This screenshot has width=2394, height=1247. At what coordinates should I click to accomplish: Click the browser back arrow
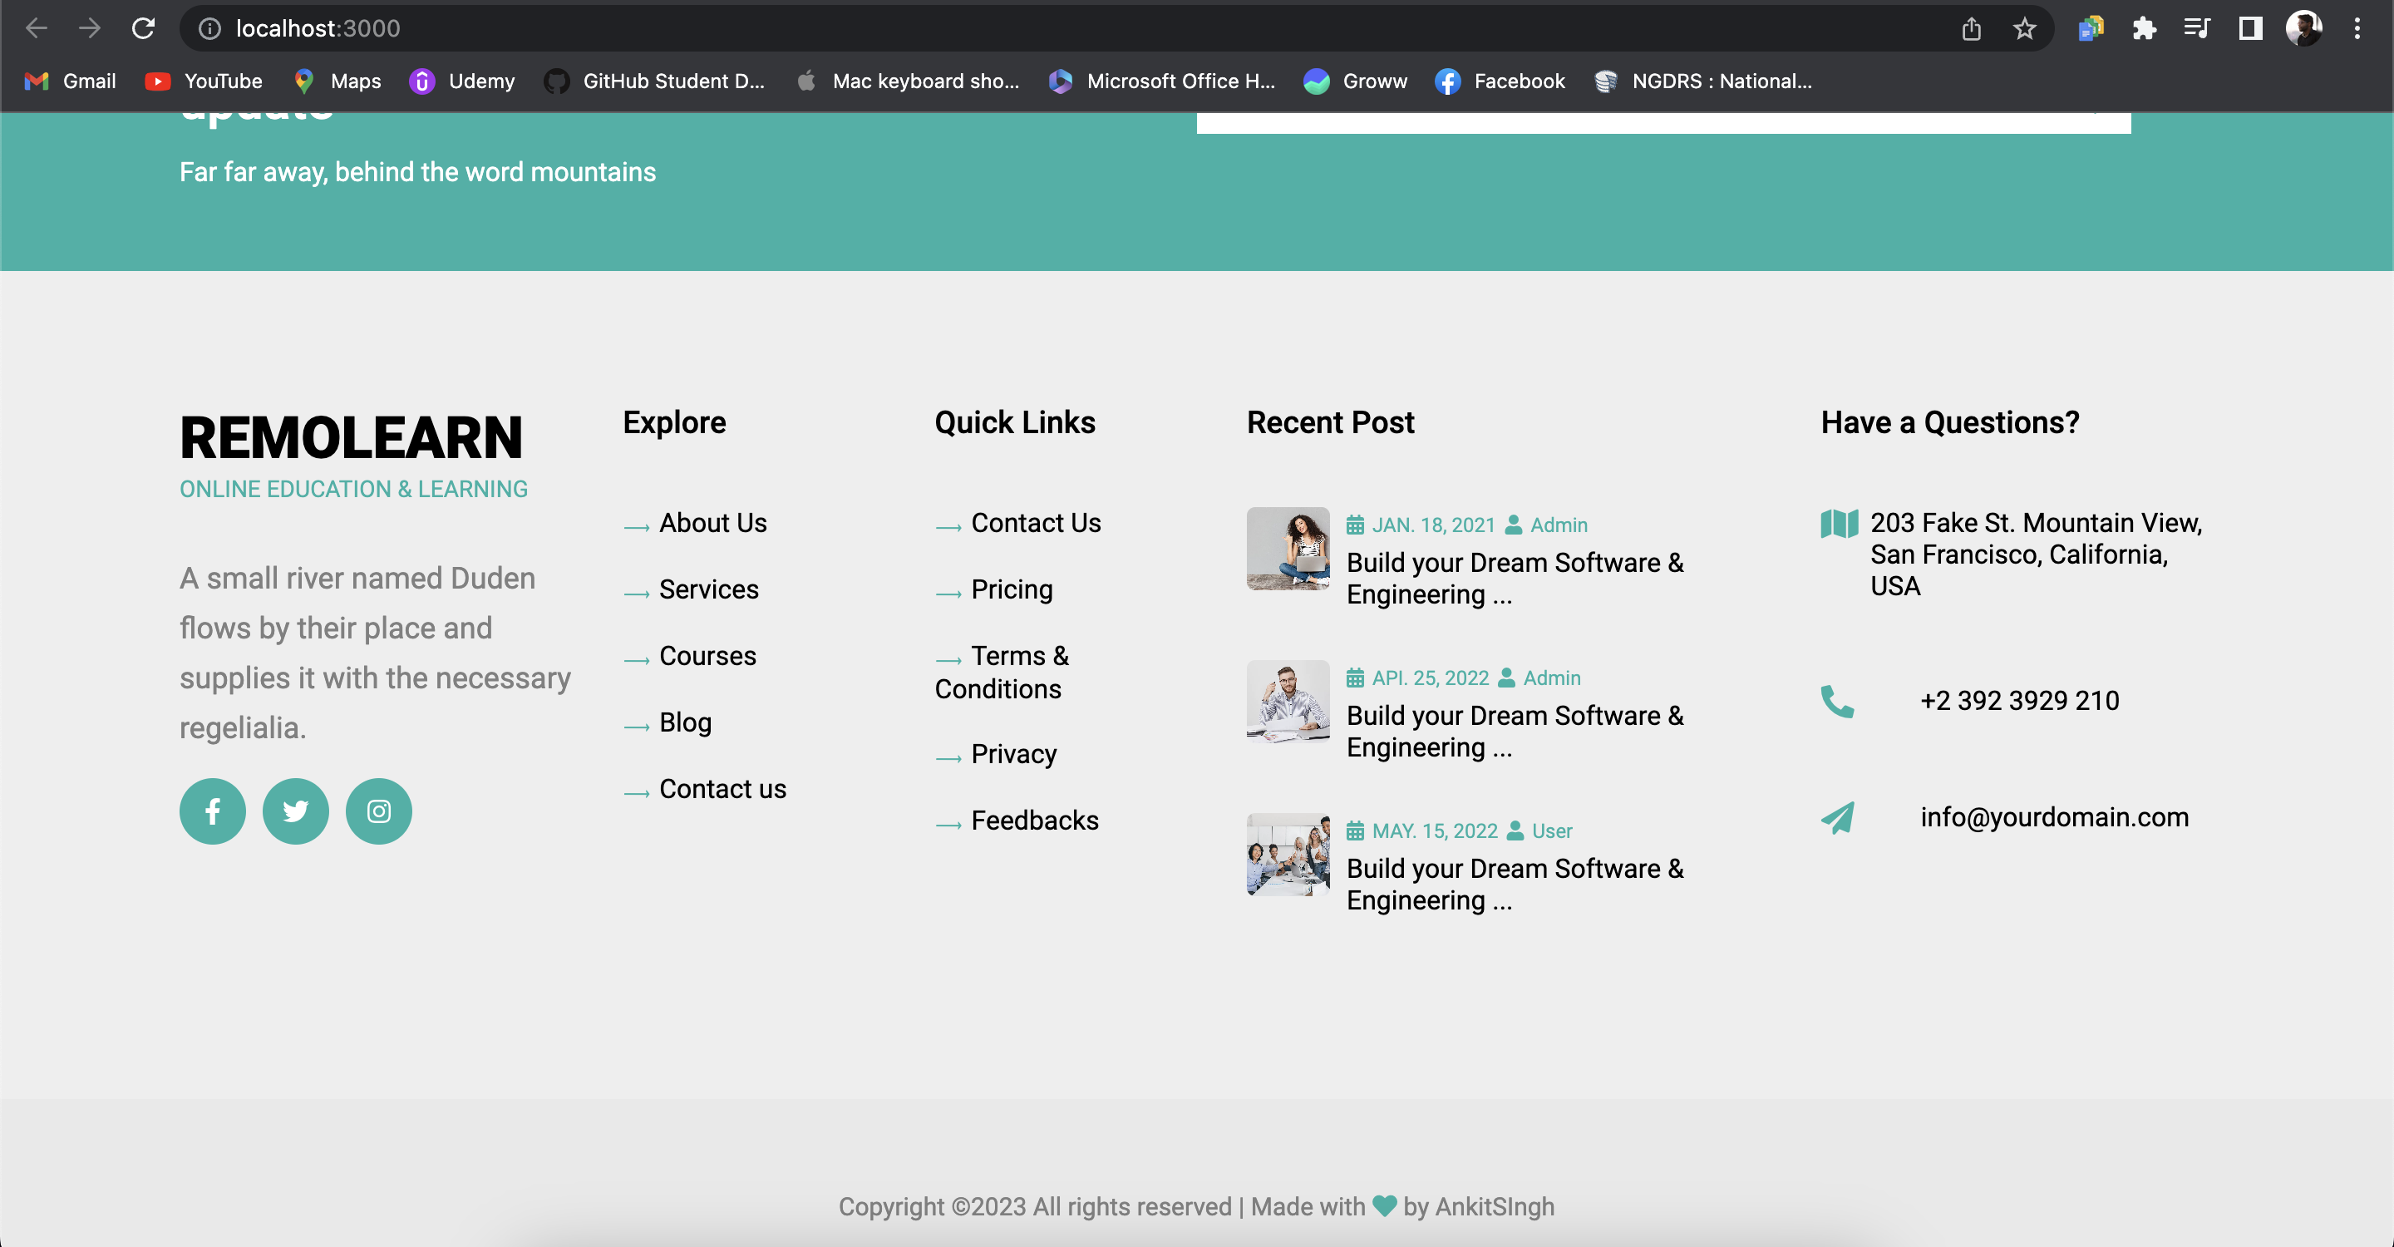tap(37, 28)
